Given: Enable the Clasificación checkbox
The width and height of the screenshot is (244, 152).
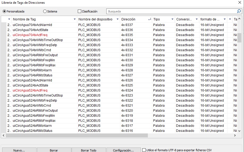Looking at the screenshot, I should tap(79, 11).
